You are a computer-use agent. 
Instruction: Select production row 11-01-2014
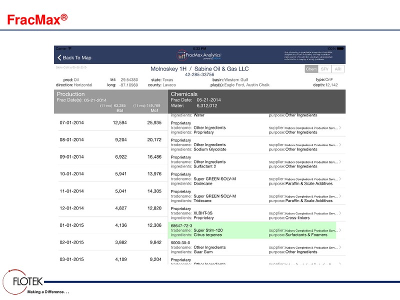(x=111, y=191)
